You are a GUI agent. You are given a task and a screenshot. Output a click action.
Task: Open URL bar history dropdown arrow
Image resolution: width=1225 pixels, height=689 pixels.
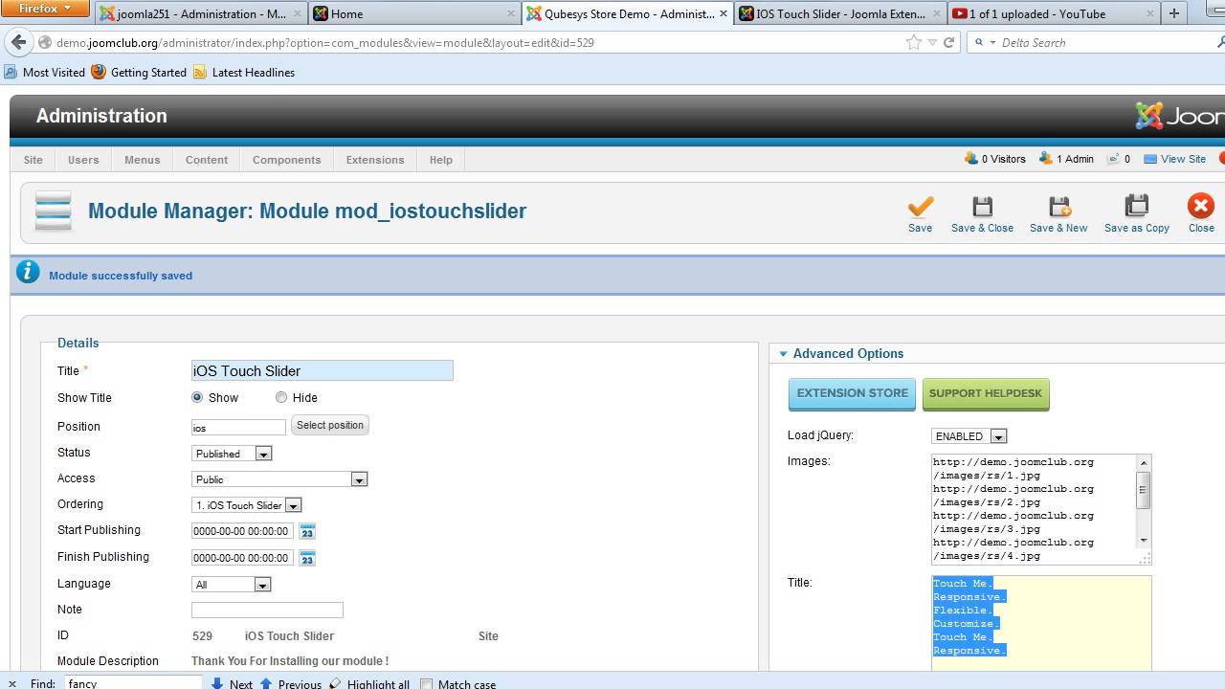(932, 42)
